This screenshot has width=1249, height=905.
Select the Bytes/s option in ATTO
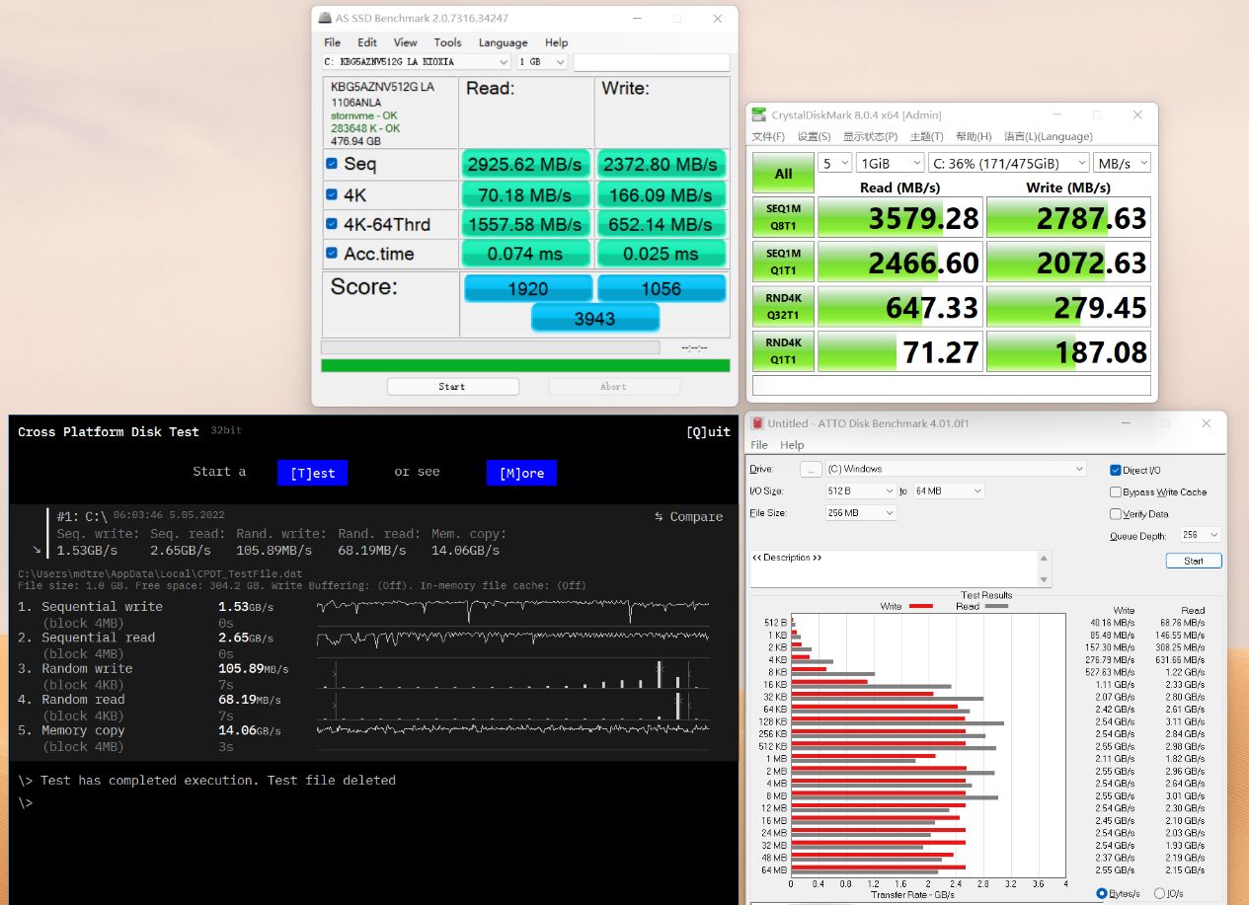click(1103, 892)
